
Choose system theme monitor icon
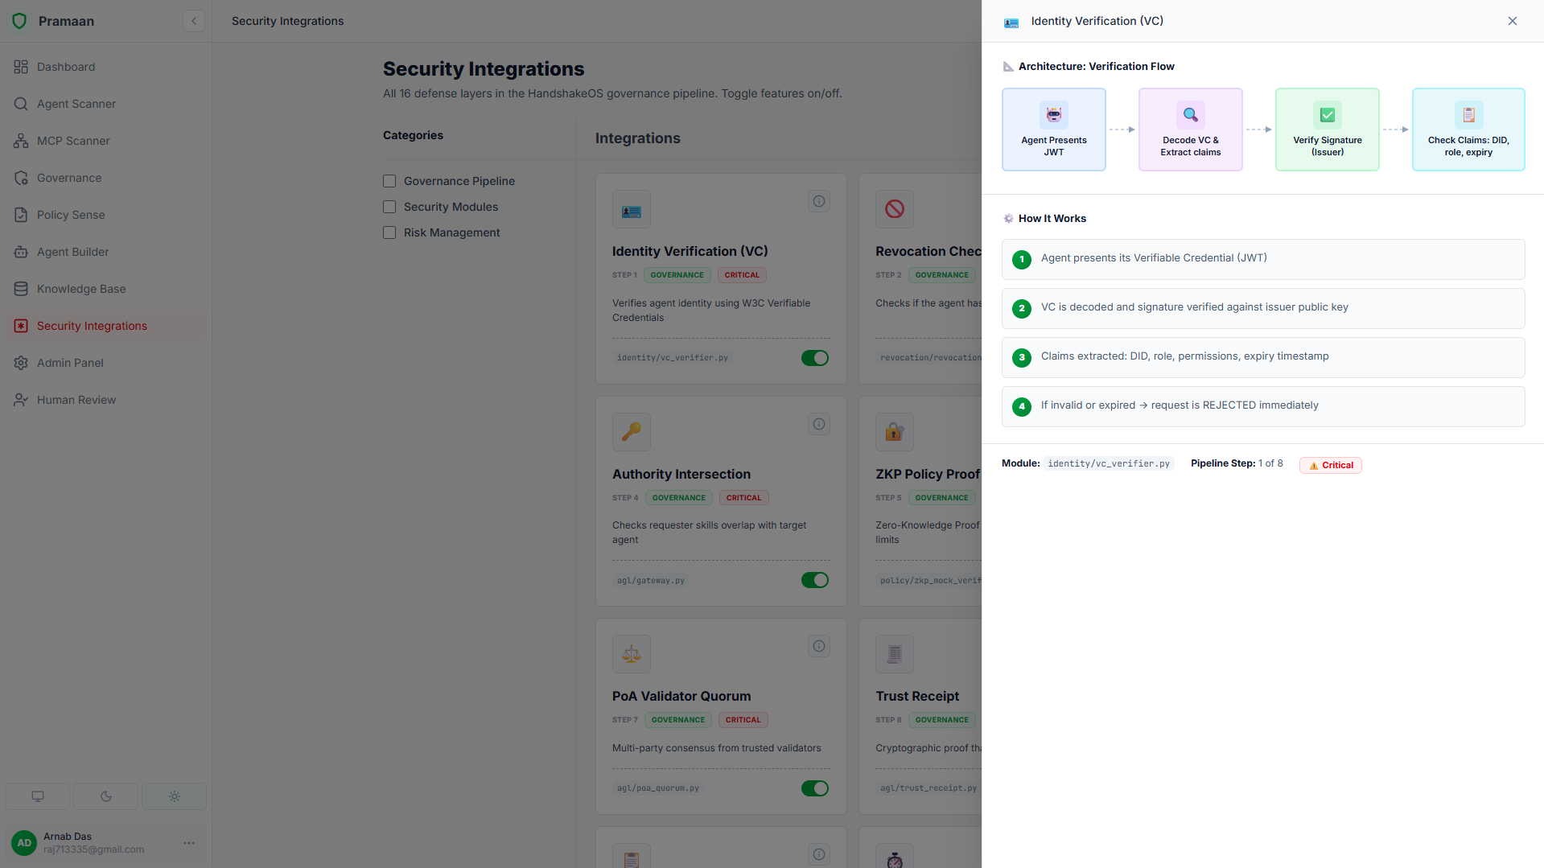point(37,796)
